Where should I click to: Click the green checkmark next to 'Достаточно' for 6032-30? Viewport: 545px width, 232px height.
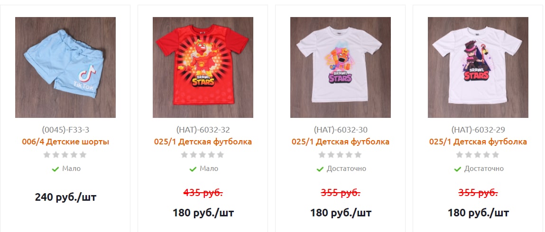click(320, 169)
